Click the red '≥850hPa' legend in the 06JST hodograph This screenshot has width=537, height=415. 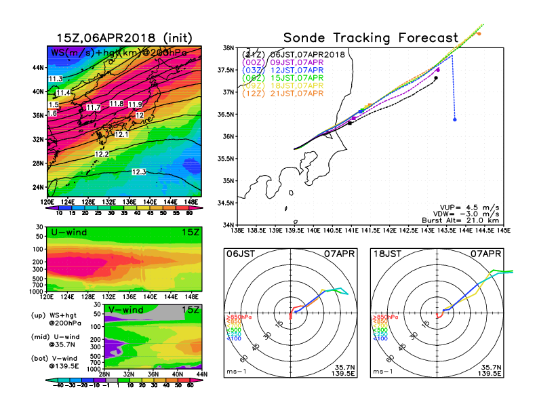pyautogui.click(x=239, y=317)
